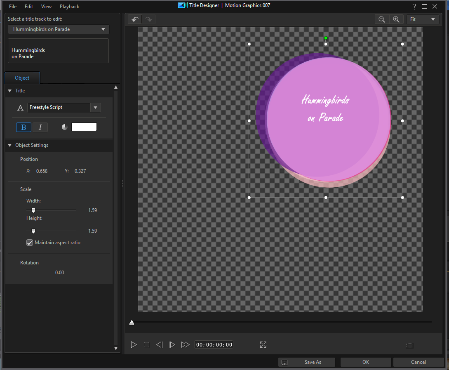Click the Zoom in magnifier icon

pyautogui.click(x=396, y=19)
